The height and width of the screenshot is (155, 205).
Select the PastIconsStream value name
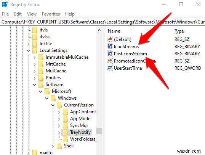coord(130,54)
